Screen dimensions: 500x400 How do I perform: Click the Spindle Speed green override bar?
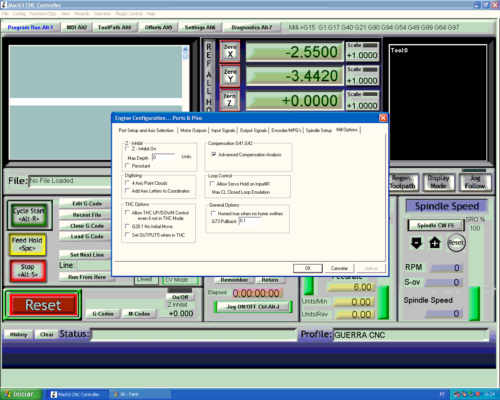(474, 304)
